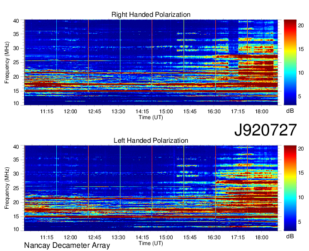Viewport: 309px width, 251px height.
Task: Click the 11:15 tick label on the bottom plot
Action: point(47,237)
